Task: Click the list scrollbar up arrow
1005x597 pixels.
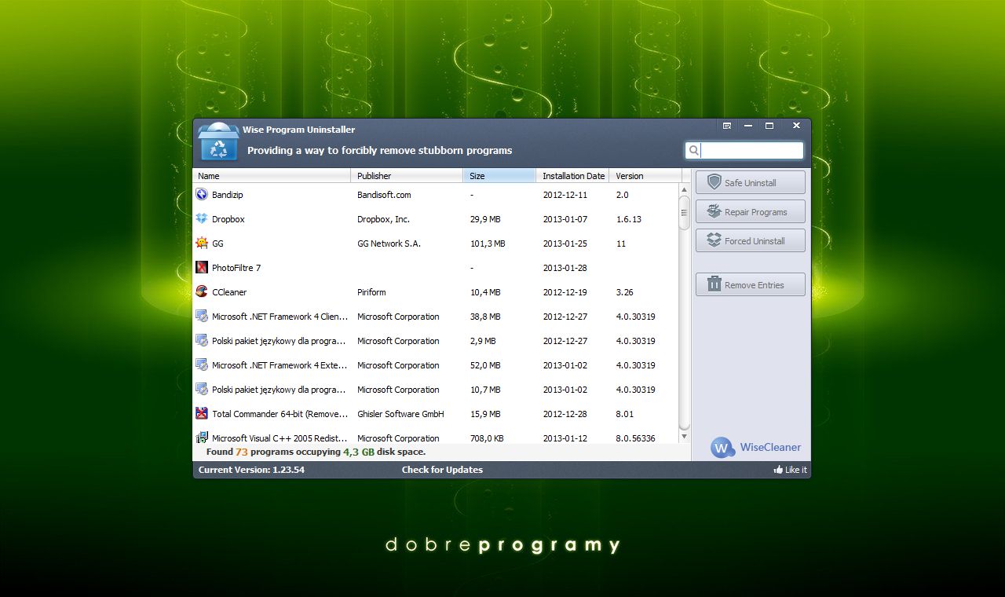Action: click(684, 190)
